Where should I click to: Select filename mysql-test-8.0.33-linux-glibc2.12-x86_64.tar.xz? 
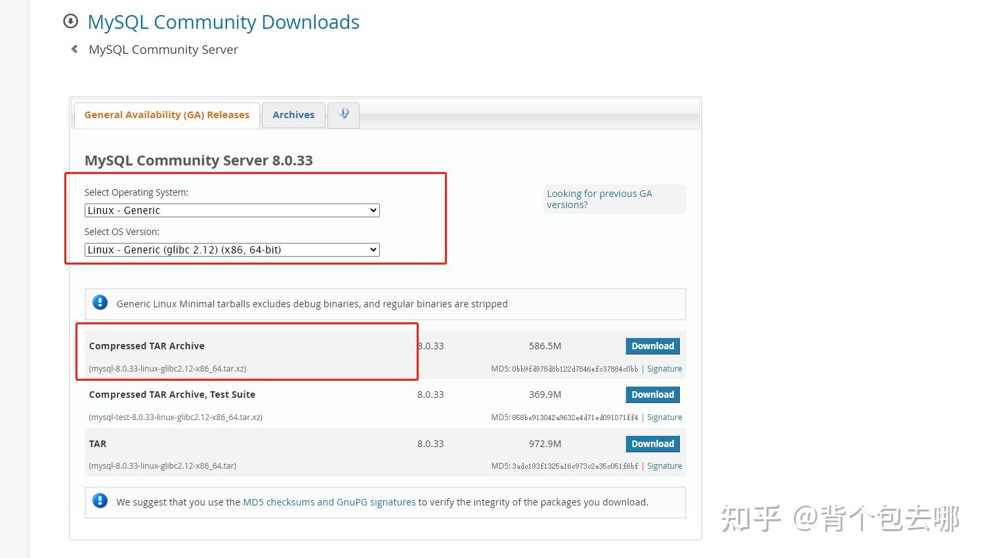click(176, 418)
